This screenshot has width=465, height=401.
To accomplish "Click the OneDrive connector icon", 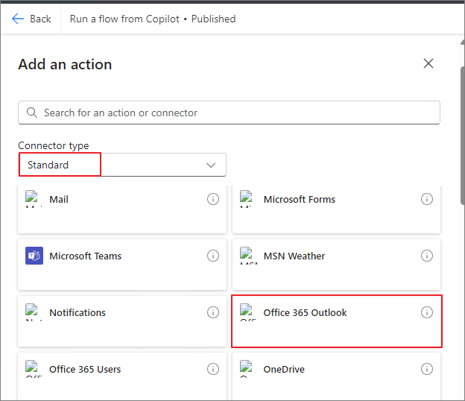I will tap(247, 368).
